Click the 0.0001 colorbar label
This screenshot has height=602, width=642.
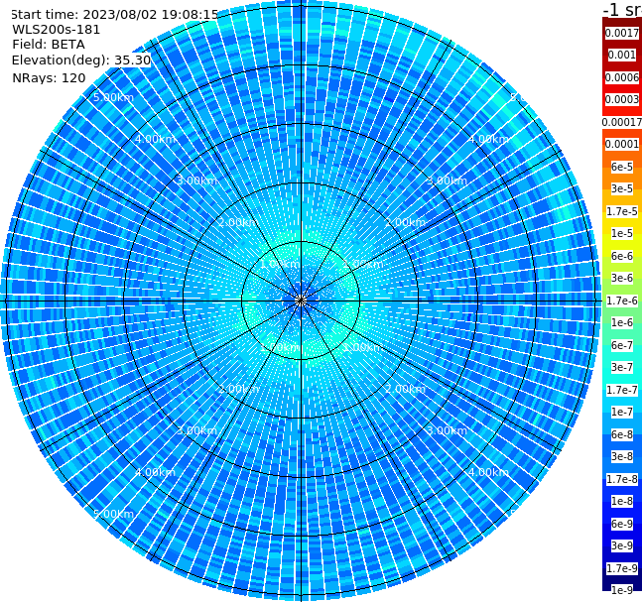[x=622, y=144]
